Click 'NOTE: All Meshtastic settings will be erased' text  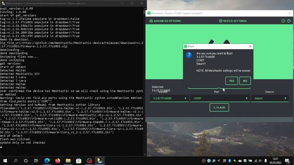[x=223, y=71]
